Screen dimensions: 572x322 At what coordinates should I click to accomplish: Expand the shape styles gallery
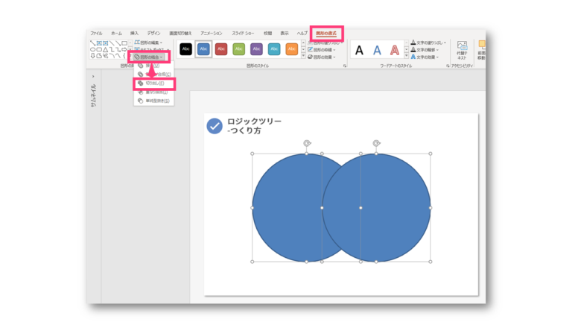pos(303,56)
